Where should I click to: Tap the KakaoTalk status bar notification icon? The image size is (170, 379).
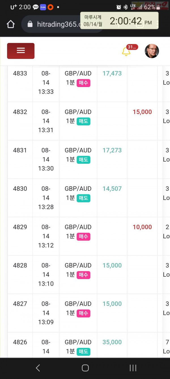coord(35,7)
